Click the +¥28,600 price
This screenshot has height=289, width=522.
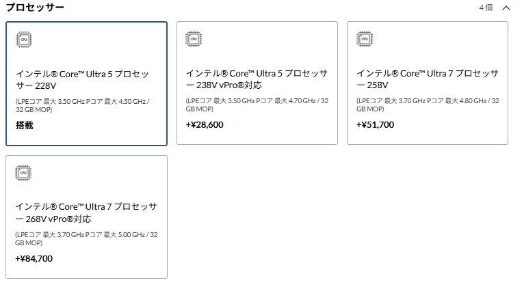(x=205, y=125)
